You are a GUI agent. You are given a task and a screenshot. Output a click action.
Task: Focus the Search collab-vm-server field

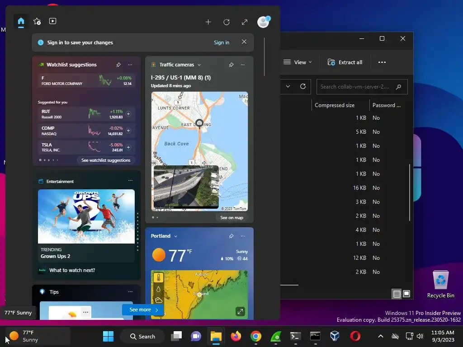pos(362,87)
